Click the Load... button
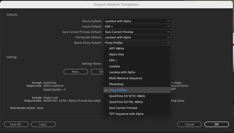234x133 pixels. tap(43, 124)
